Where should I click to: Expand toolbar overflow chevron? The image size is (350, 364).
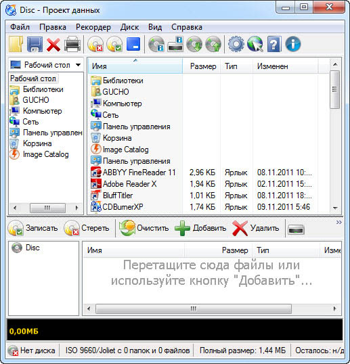tap(339, 223)
